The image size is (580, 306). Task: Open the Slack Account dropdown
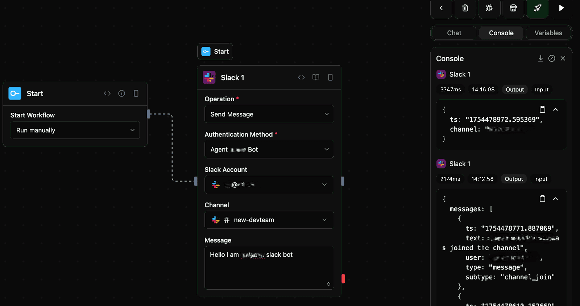(x=269, y=185)
